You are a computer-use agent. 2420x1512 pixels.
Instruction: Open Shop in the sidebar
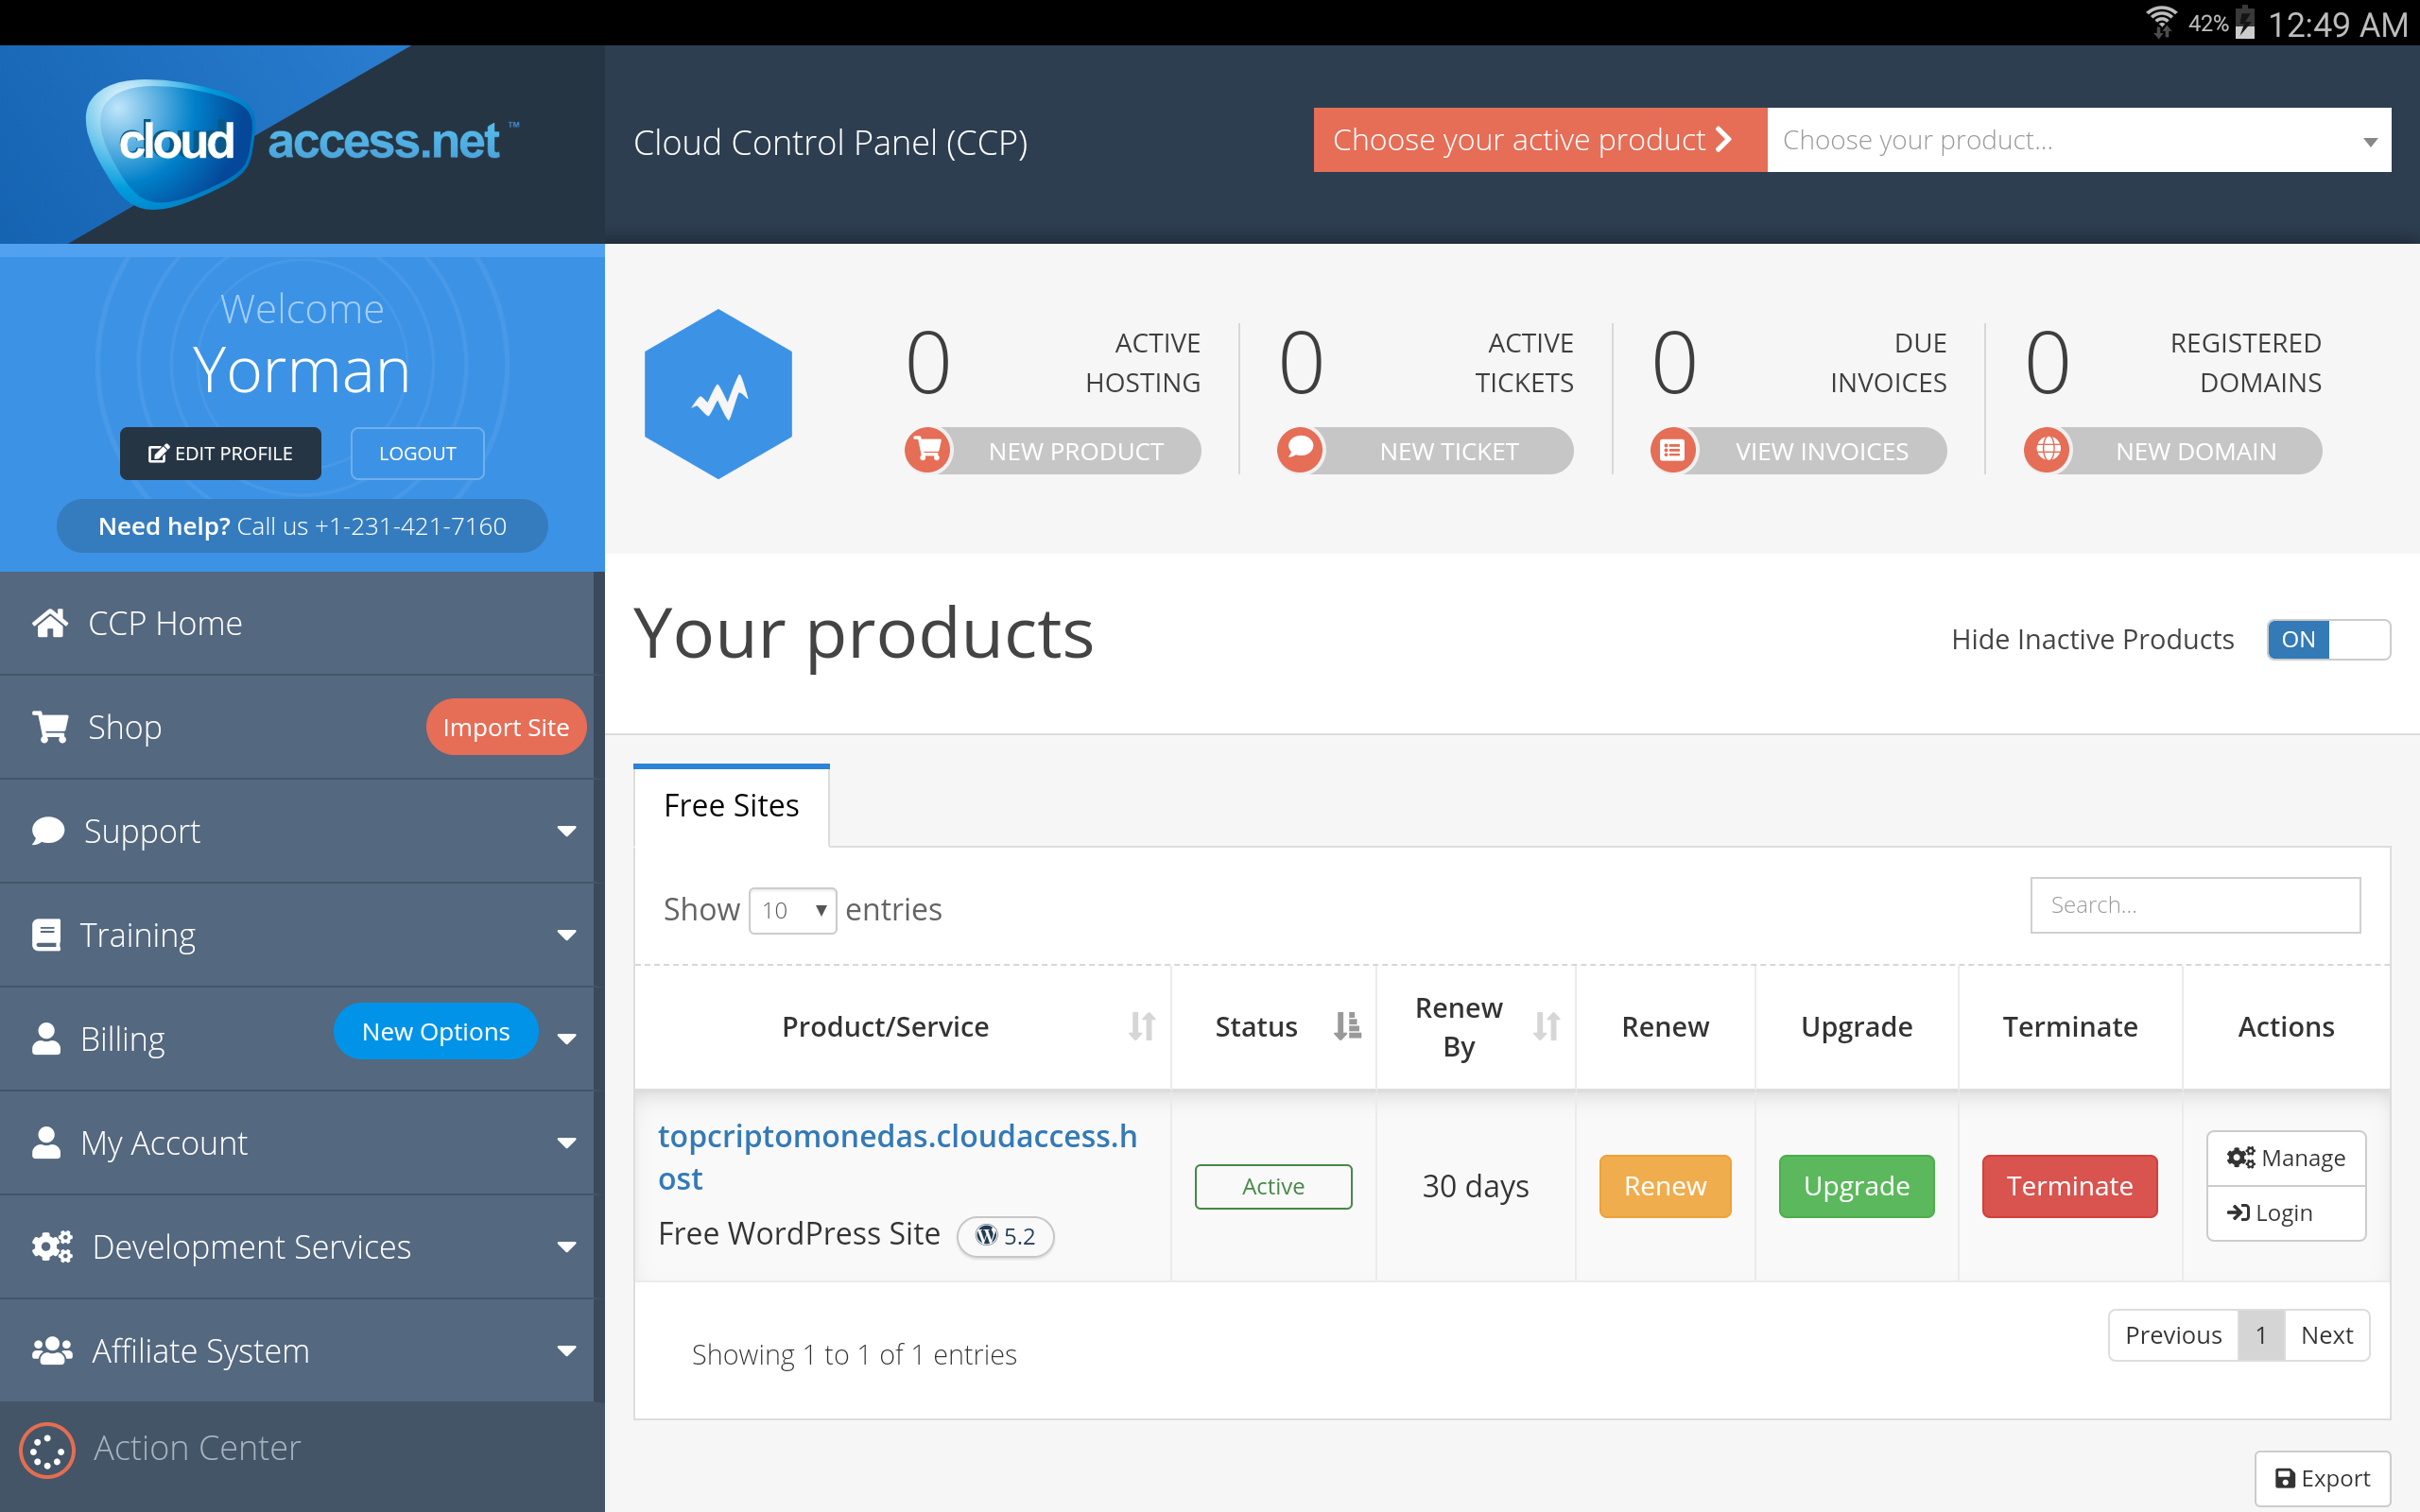coord(125,727)
